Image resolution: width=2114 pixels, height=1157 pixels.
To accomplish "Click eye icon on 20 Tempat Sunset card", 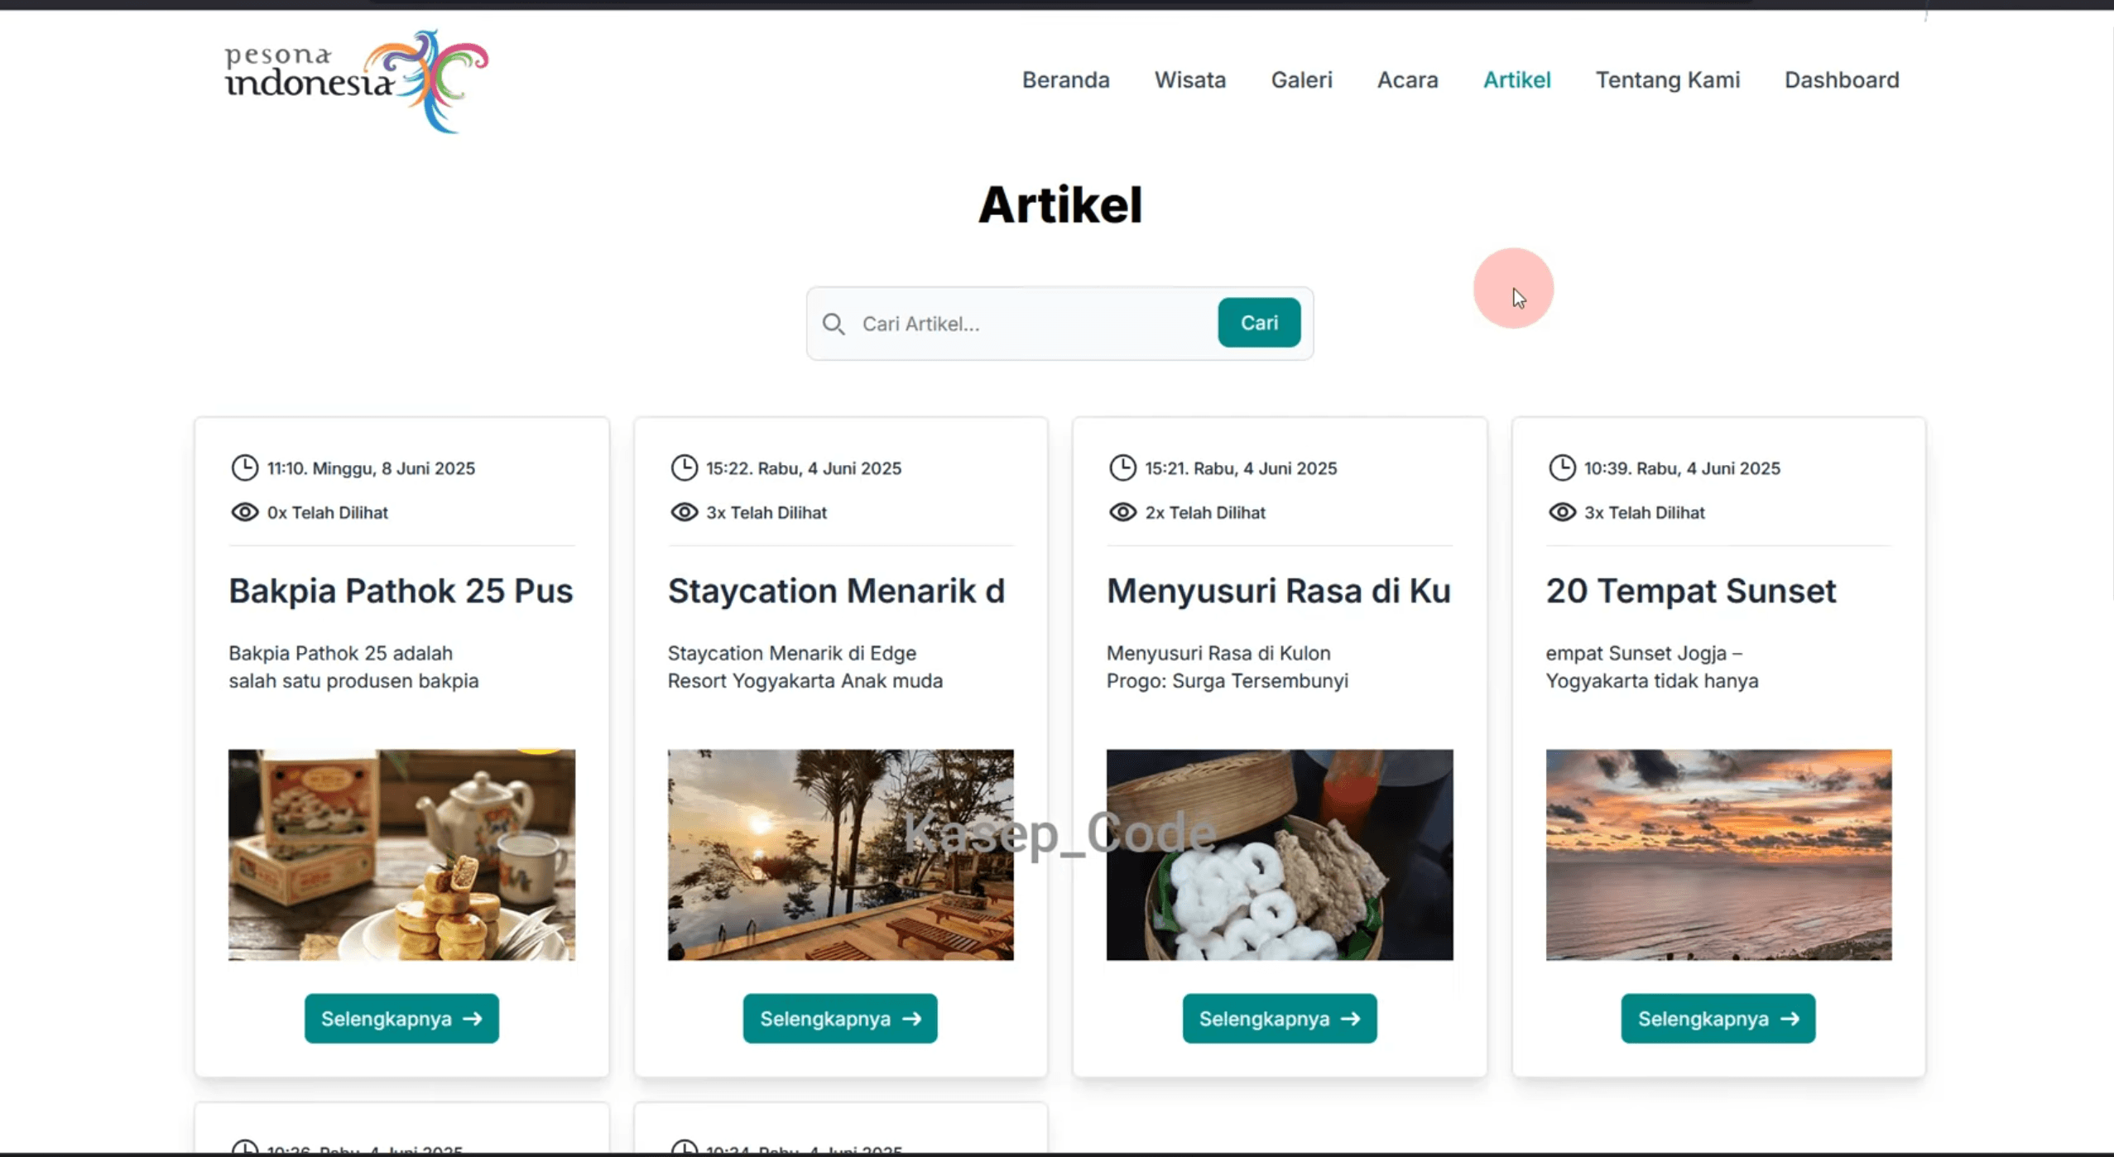I will (x=1562, y=512).
